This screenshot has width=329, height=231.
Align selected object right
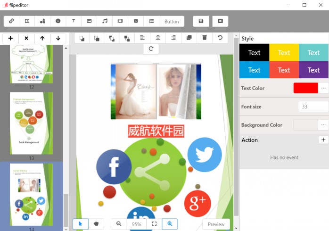[x=173, y=38]
